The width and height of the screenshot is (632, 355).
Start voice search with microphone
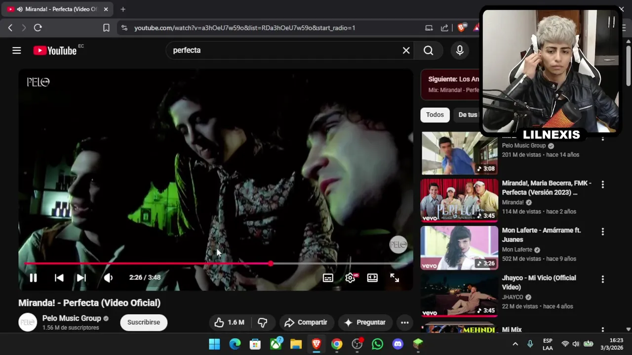460,50
